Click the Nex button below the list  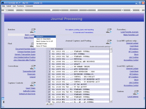[48, 104]
